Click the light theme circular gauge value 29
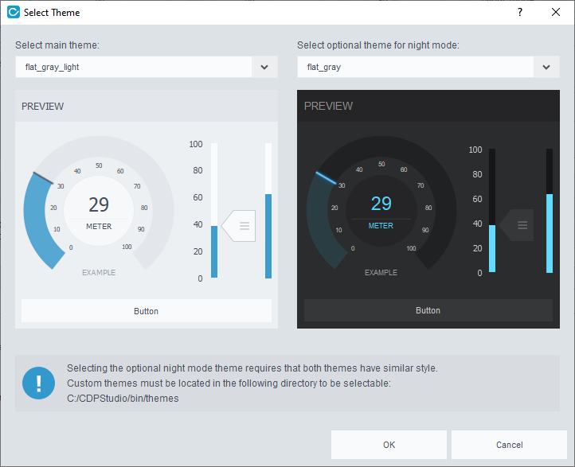Image resolution: width=575 pixels, height=467 pixels. pyautogui.click(x=99, y=205)
